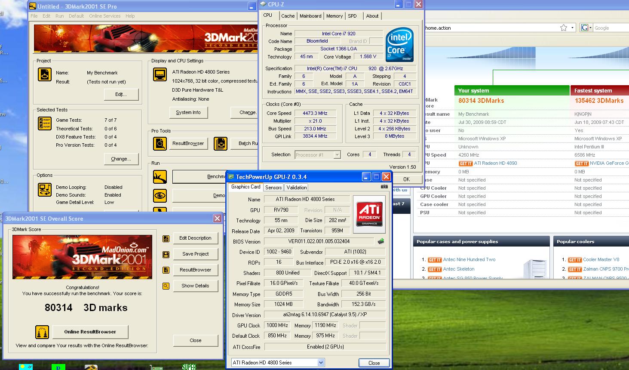Viewport: 629px width, 370px height.
Task: Click the OK button in CPU-Z
Action: [406, 179]
